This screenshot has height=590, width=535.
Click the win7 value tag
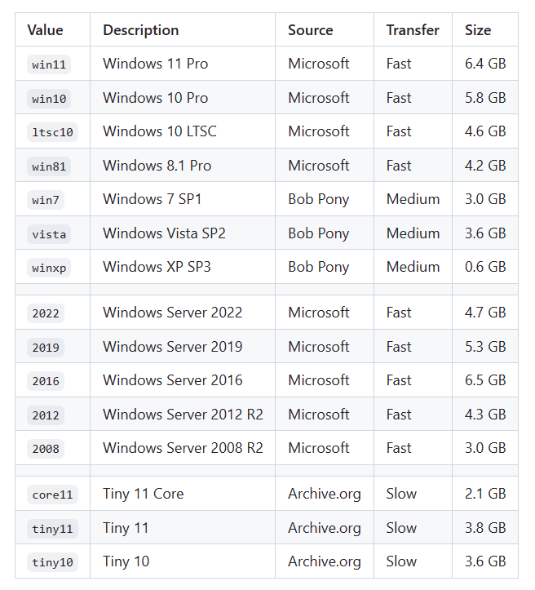pyautogui.click(x=46, y=200)
